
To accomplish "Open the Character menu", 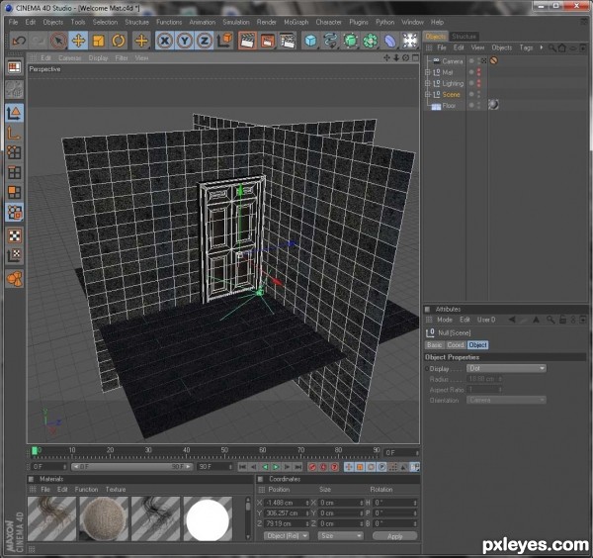I will pyautogui.click(x=329, y=22).
